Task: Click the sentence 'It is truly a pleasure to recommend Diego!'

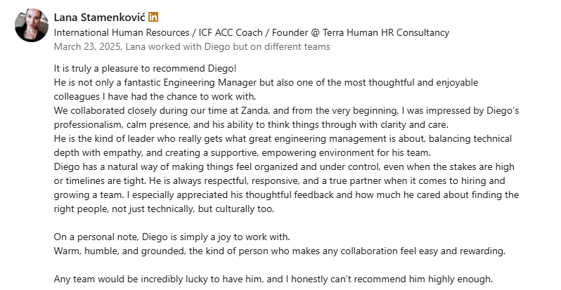Action: [146, 68]
